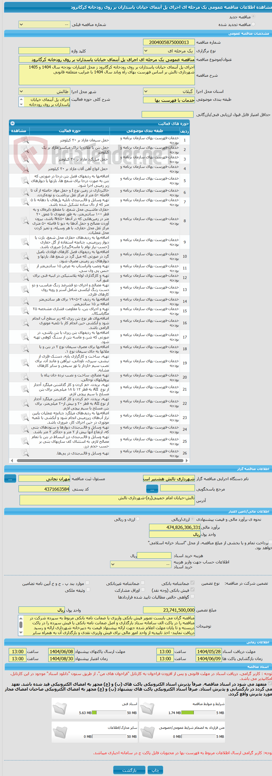The image size is (272, 776).
Task: Click the بازگشت button
Action: [129, 770]
